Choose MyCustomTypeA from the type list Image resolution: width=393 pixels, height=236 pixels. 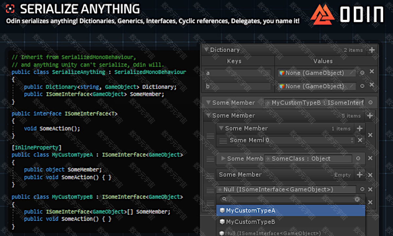[x=290, y=210]
